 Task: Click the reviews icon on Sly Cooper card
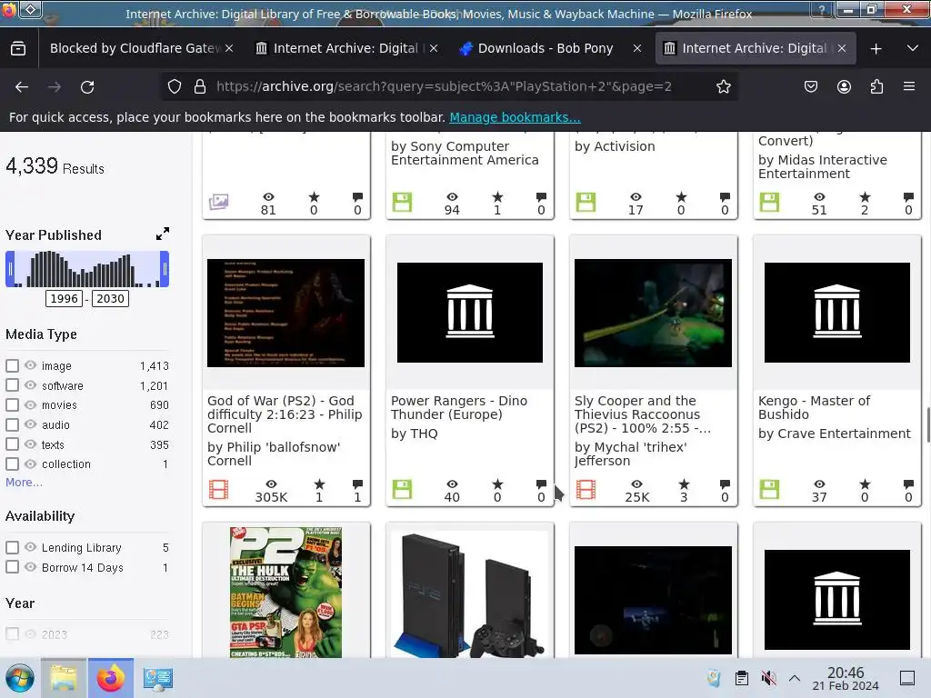(x=725, y=484)
